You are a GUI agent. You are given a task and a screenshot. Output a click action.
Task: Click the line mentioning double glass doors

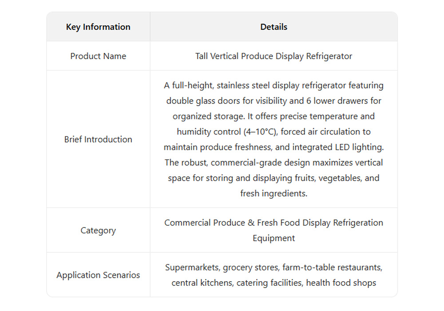point(274,101)
